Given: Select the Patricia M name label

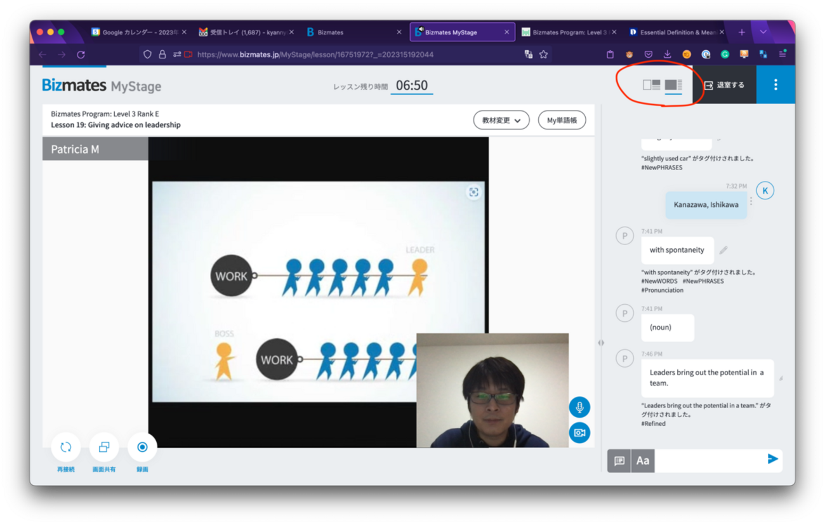Looking at the screenshot, I should pyautogui.click(x=75, y=149).
